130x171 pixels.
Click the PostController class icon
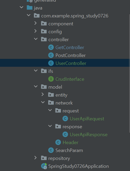[51, 55]
